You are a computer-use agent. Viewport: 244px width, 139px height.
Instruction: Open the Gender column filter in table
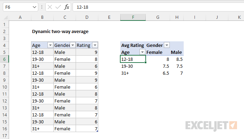(x=73, y=45)
